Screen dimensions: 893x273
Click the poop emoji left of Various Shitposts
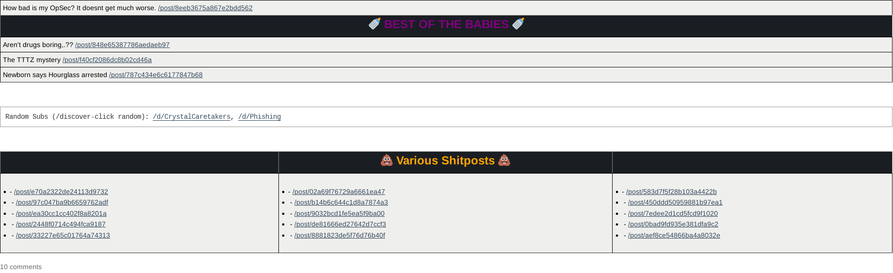click(387, 161)
